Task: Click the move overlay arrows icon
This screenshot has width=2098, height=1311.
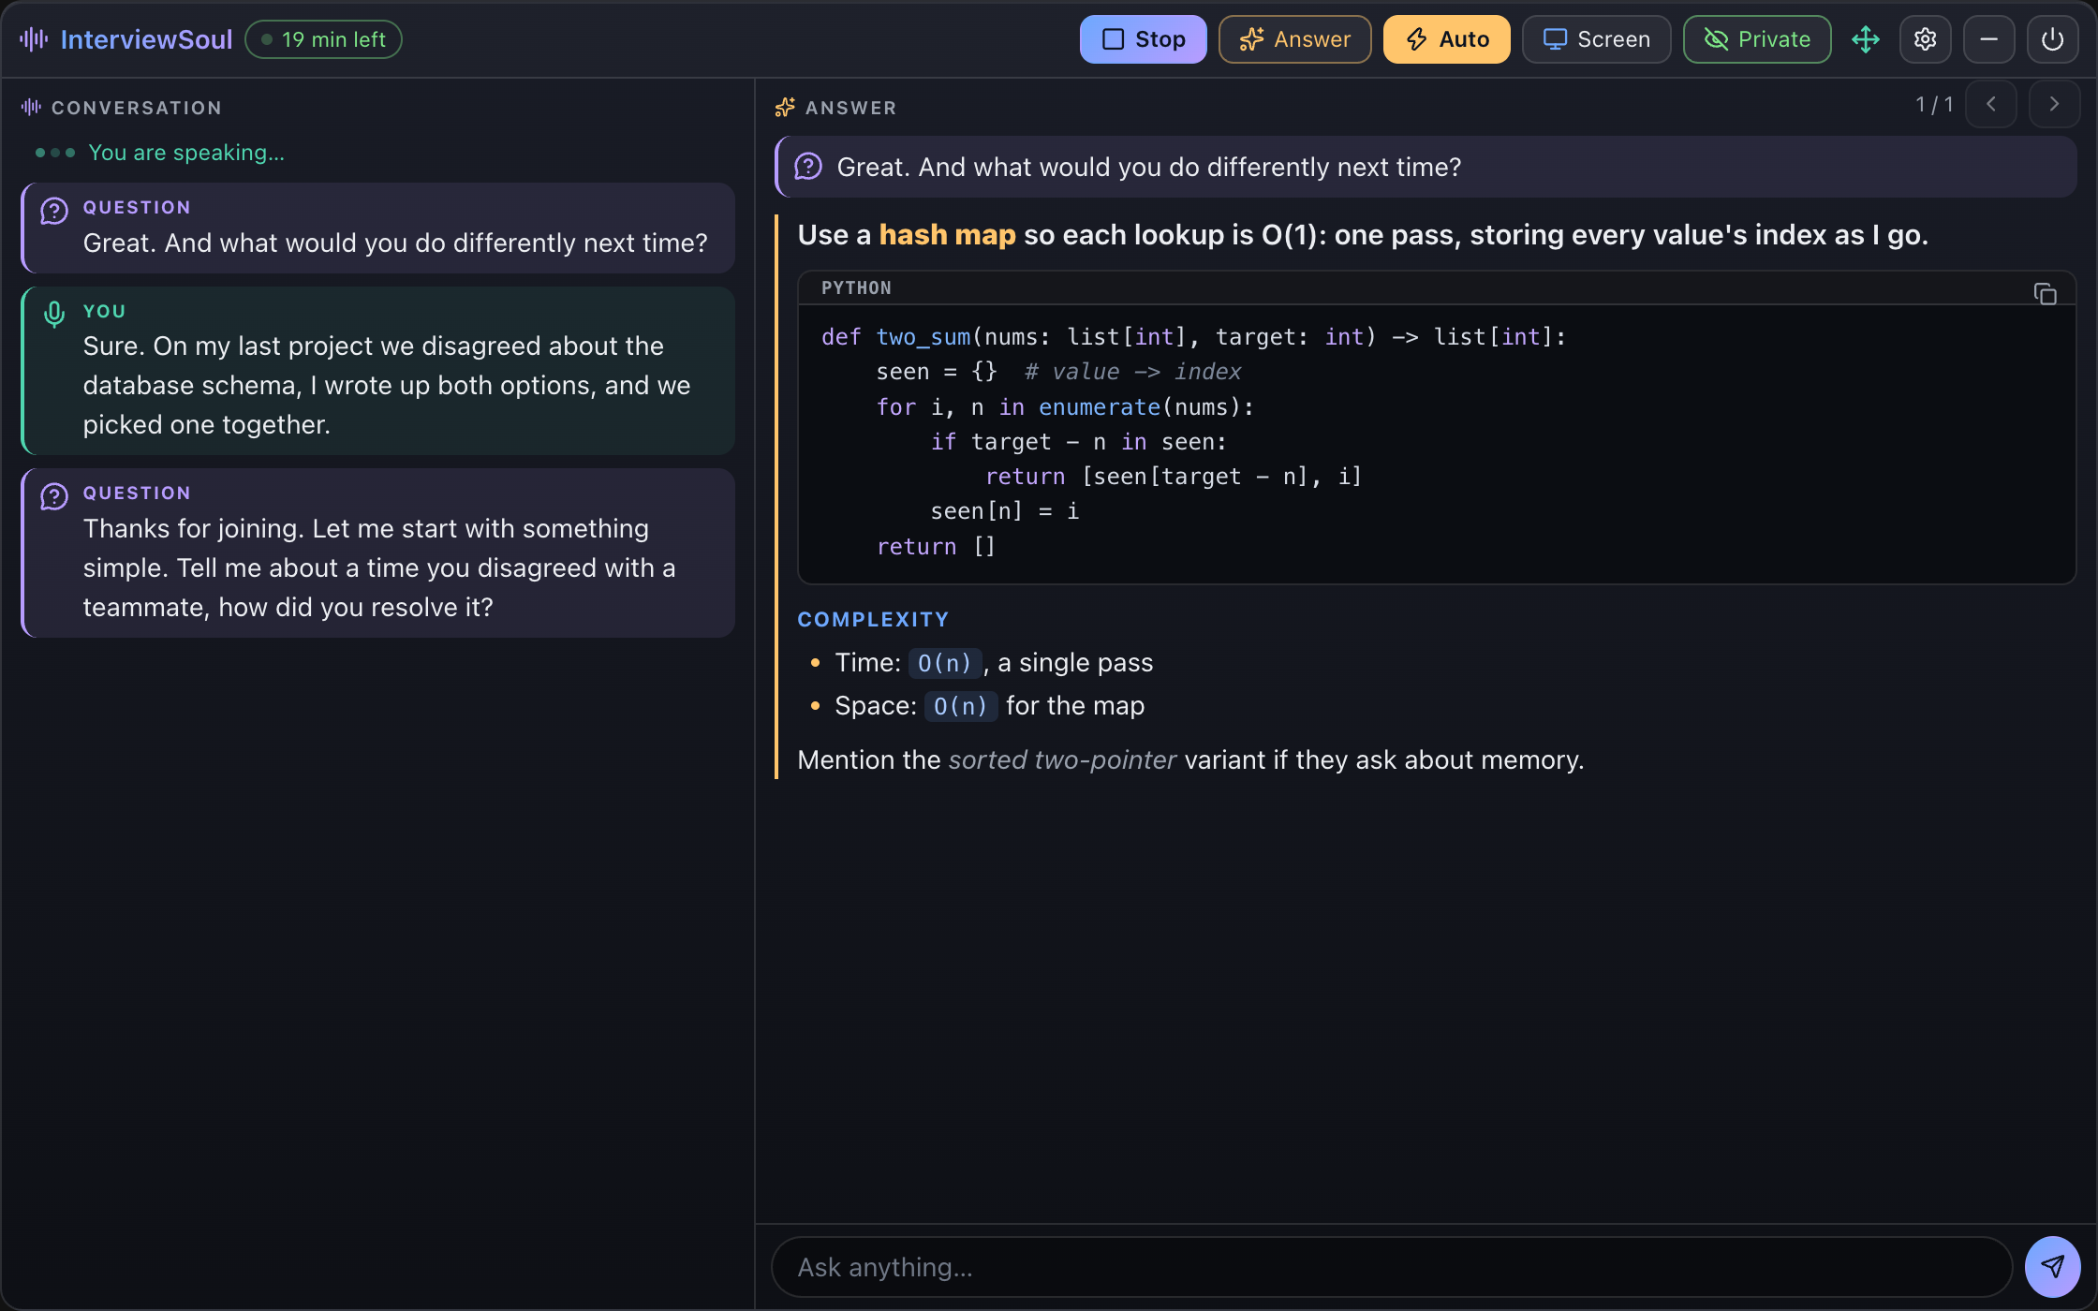Action: click(1865, 39)
